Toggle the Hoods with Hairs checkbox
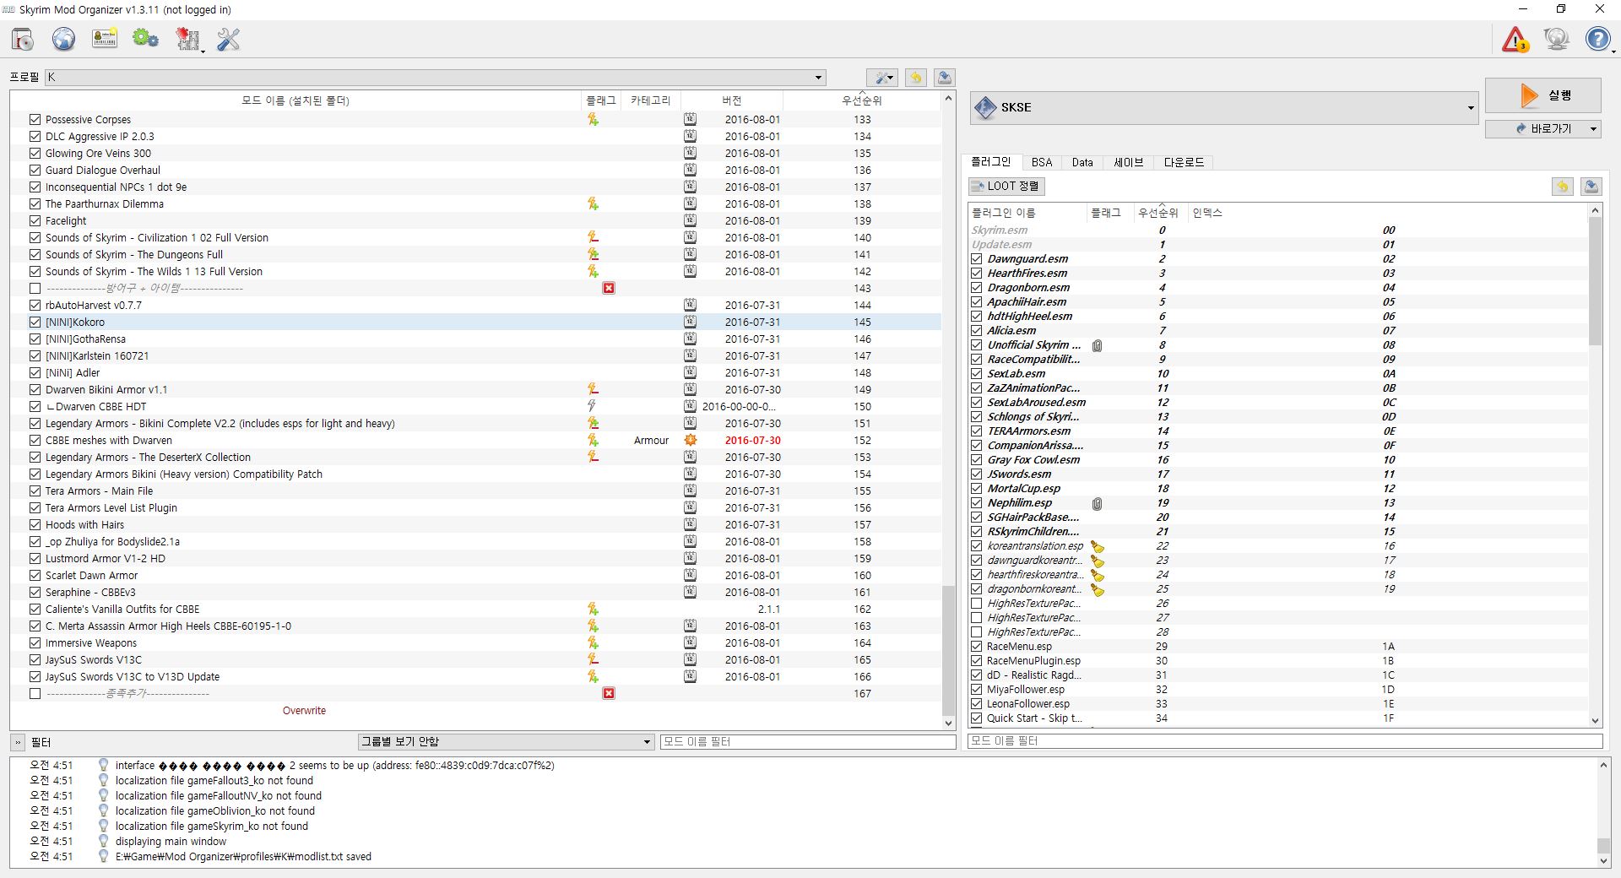 35,524
